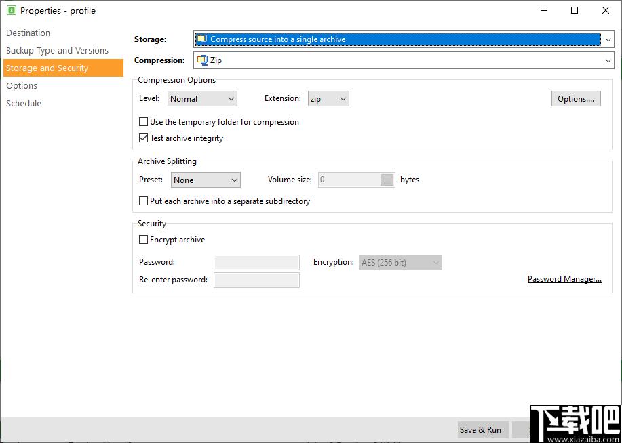Click the green app icon in title bar

[x=12, y=11]
